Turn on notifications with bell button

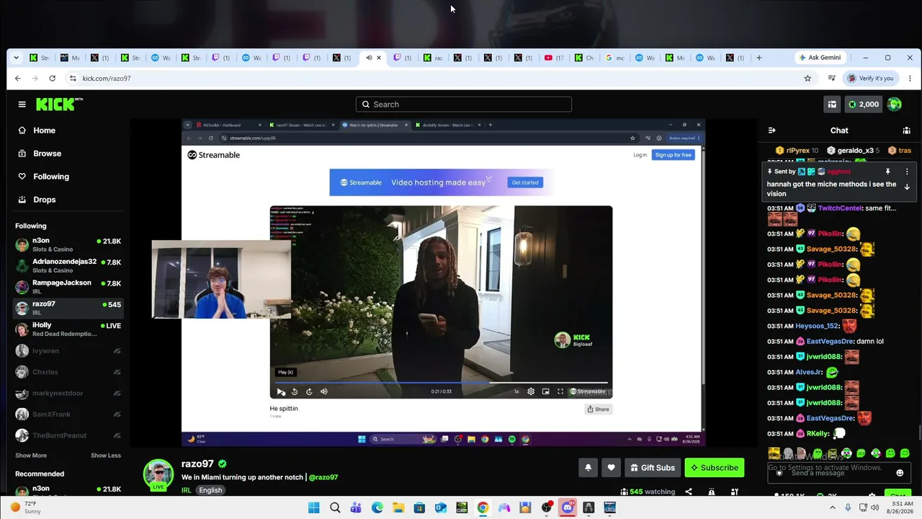(588, 468)
